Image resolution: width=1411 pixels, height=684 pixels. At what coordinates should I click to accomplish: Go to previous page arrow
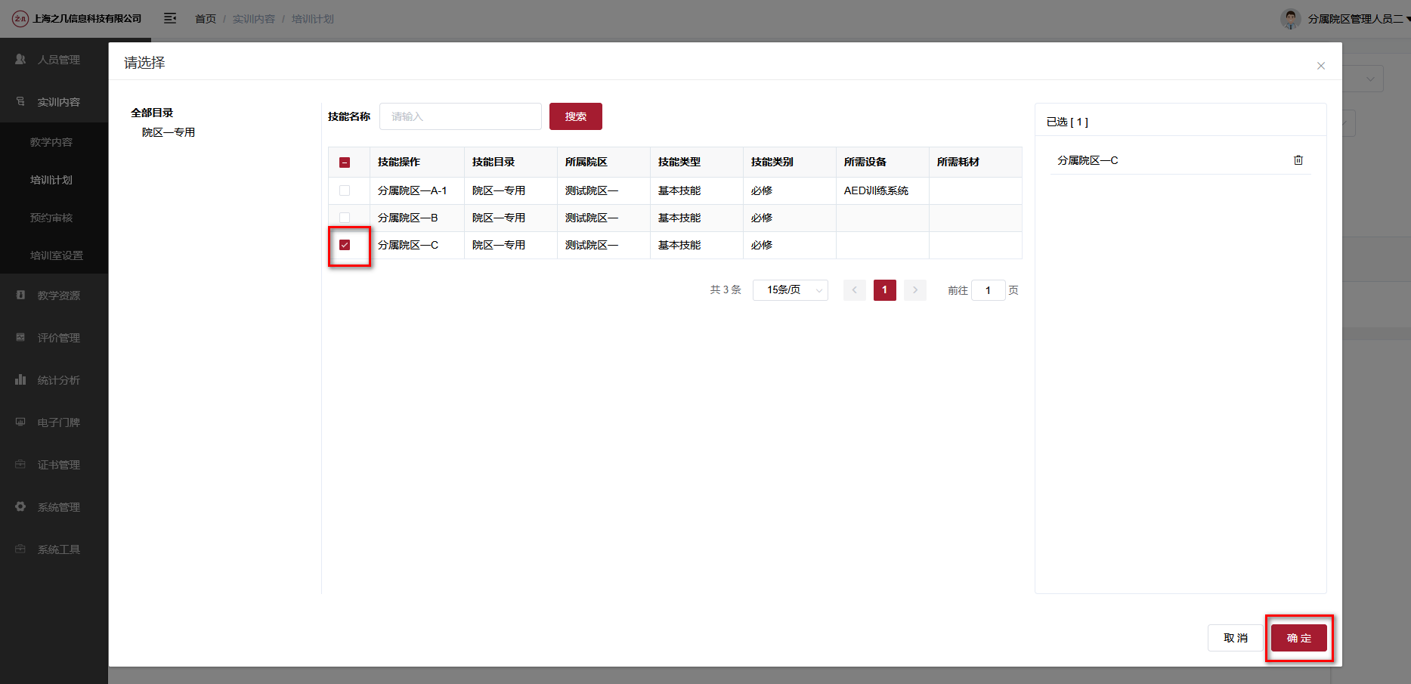click(855, 290)
